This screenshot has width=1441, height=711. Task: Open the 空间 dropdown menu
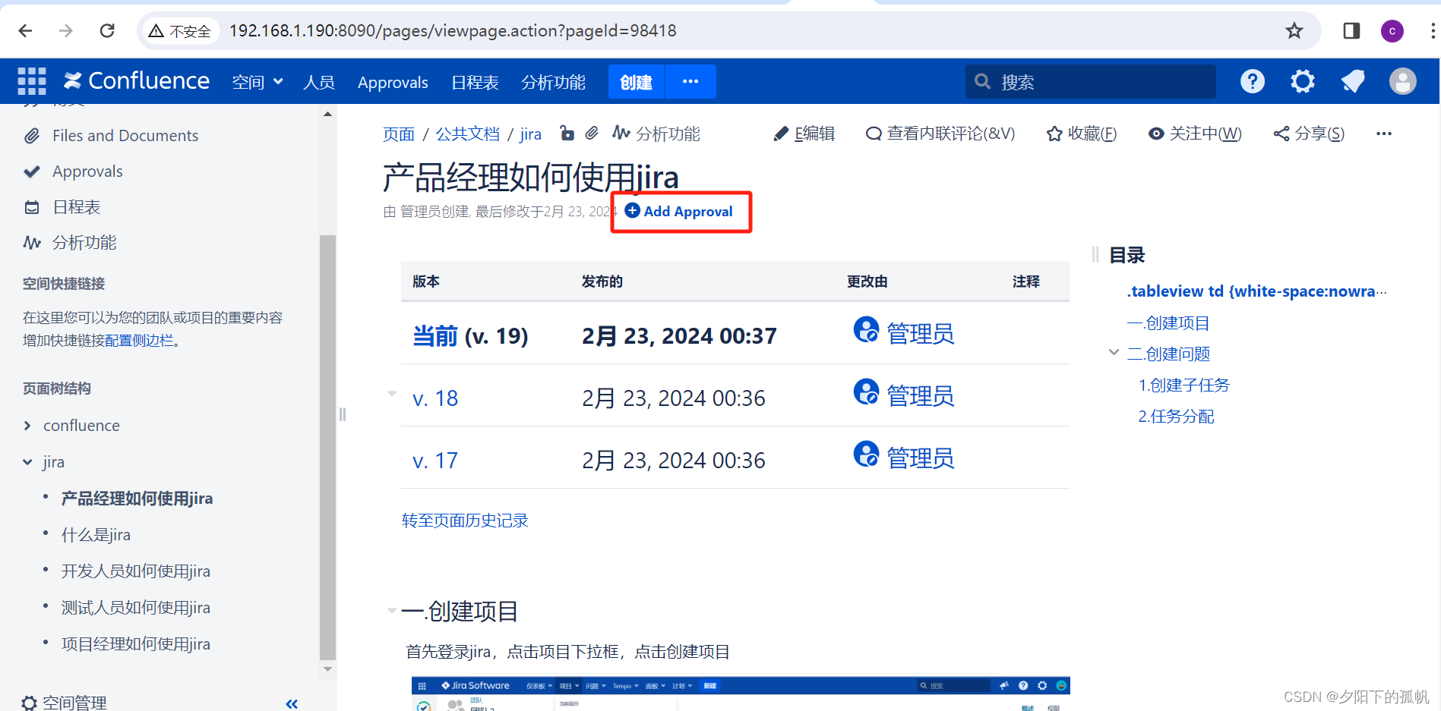258,82
